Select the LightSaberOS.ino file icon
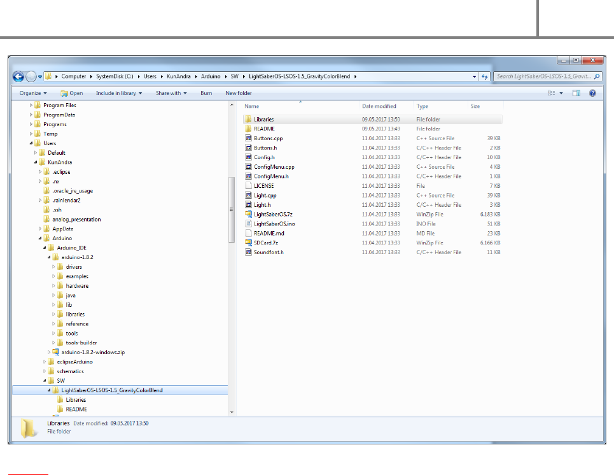Image resolution: width=614 pixels, height=475 pixels. [248, 223]
